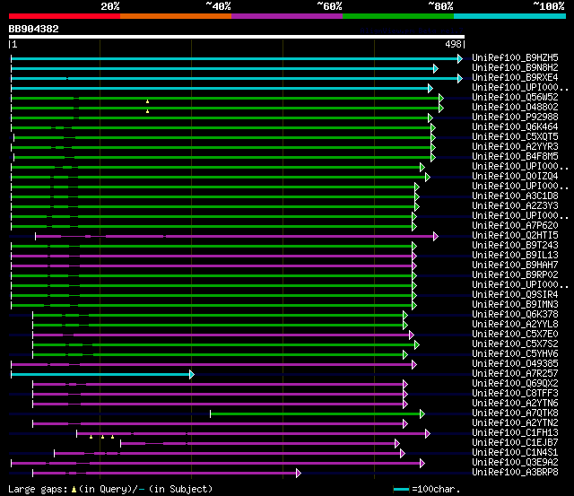The width and height of the screenshot is (574, 496).
Task: Click the arrowhead ending the C1EJB7 alignment
Action: (397, 444)
